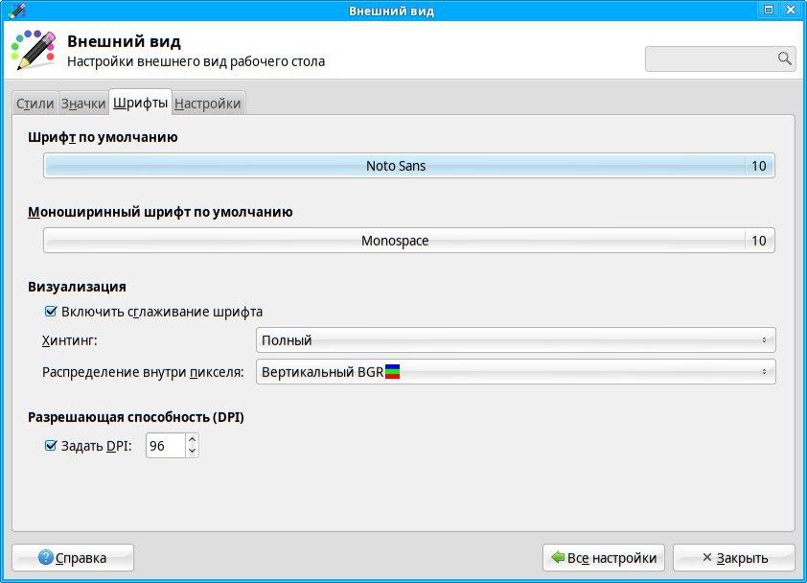The width and height of the screenshot is (807, 583).
Task: Click the Распределение внутри пикселя: label
Action: (x=143, y=372)
